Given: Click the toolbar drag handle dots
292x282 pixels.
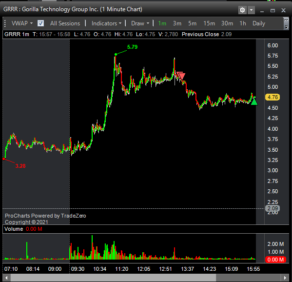Looking at the screenshot, I should click(5, 23).
